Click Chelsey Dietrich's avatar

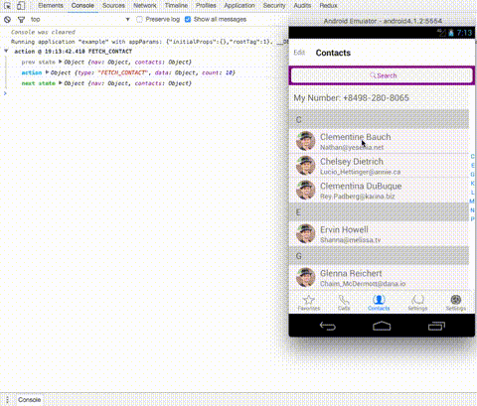(x=305, y=166)
